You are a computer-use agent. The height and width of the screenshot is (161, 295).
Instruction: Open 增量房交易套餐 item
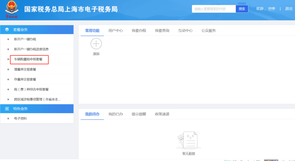25,69
